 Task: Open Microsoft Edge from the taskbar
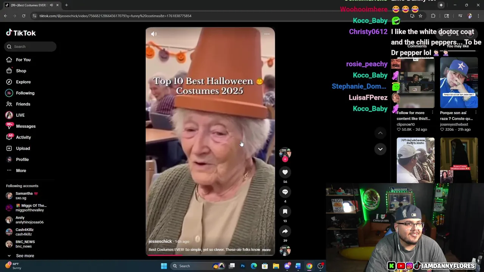(x=254, y=266)
